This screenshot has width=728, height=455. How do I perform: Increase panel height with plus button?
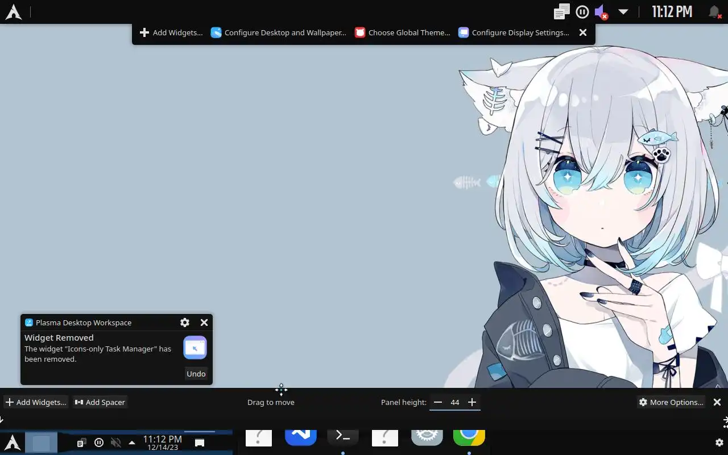coord(472,402)
